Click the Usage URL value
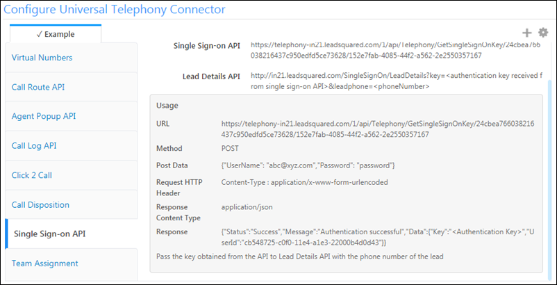This screenshot has width=557, height=285. point(377,129)
